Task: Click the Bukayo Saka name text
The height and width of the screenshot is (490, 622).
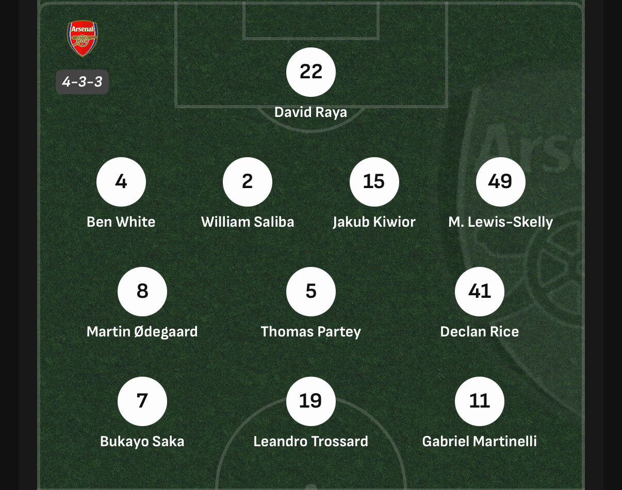Action: tap(142, 442)
